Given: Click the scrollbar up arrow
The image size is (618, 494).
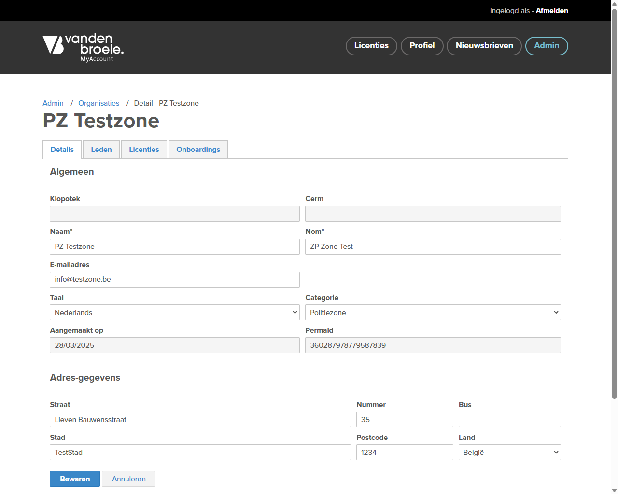Looking at the screenshot, I should tap(614, 3).
